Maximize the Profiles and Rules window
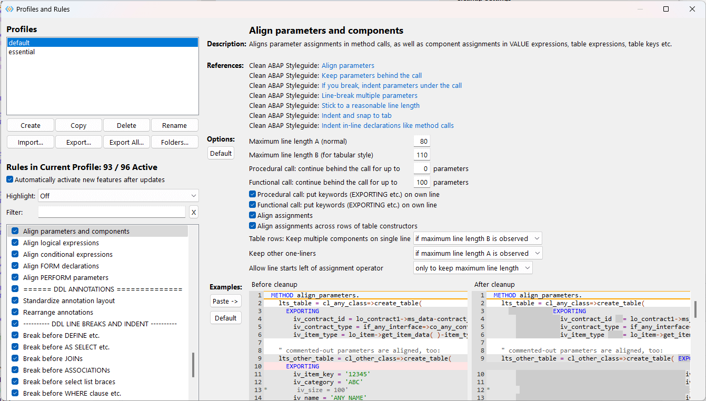Image resolution: width=706 pixels, height=401 pixels. [x=666, y=9]
